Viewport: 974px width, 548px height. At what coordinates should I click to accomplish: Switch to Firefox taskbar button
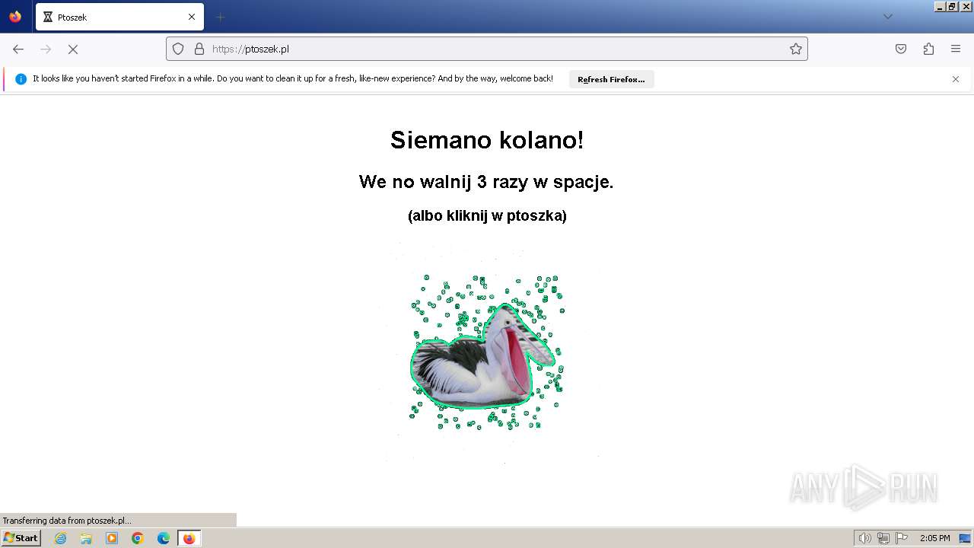(x=189, y=538)
